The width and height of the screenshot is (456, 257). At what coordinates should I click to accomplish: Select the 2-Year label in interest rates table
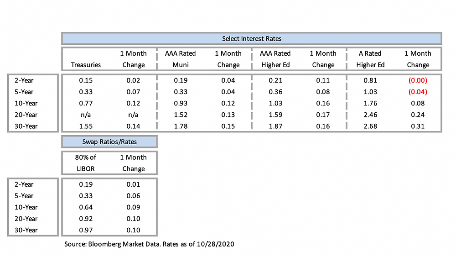click(24, 81)
